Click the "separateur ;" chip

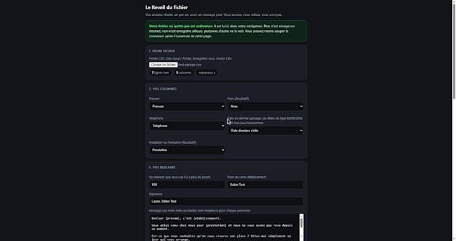(x=207, y=72)
